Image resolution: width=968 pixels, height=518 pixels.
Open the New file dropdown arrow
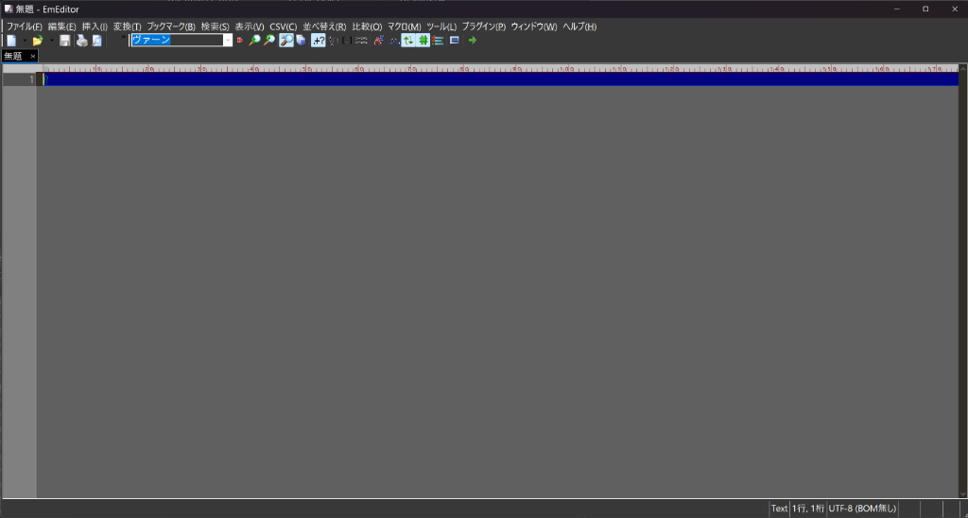tap(25, 41)
